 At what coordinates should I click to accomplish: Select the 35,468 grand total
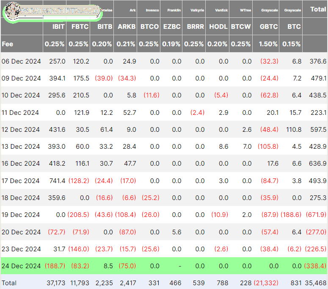coord(316,283)
